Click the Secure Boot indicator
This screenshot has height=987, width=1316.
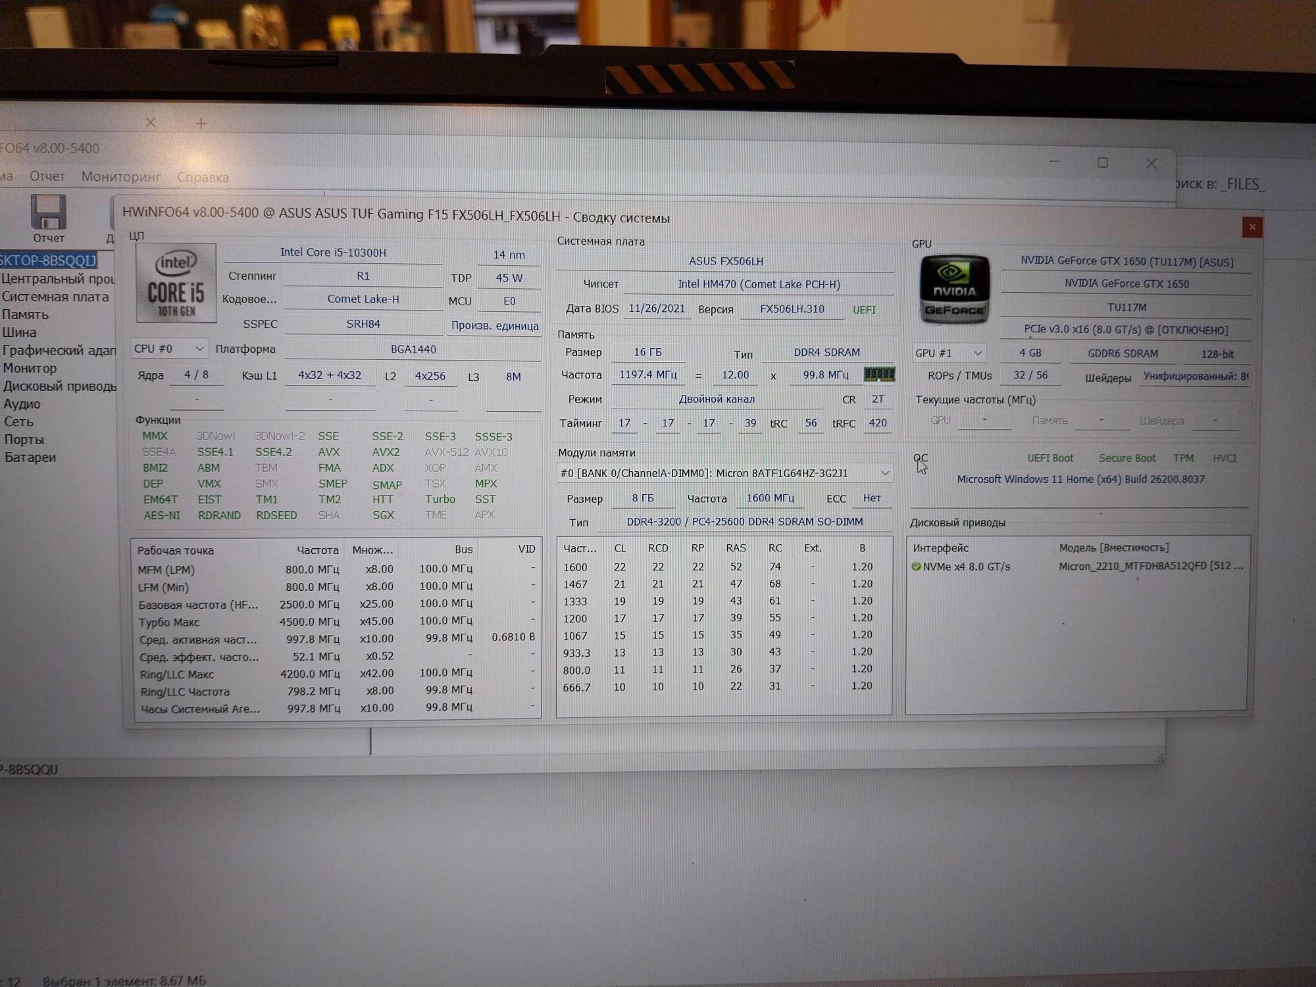click(1126, 458)
